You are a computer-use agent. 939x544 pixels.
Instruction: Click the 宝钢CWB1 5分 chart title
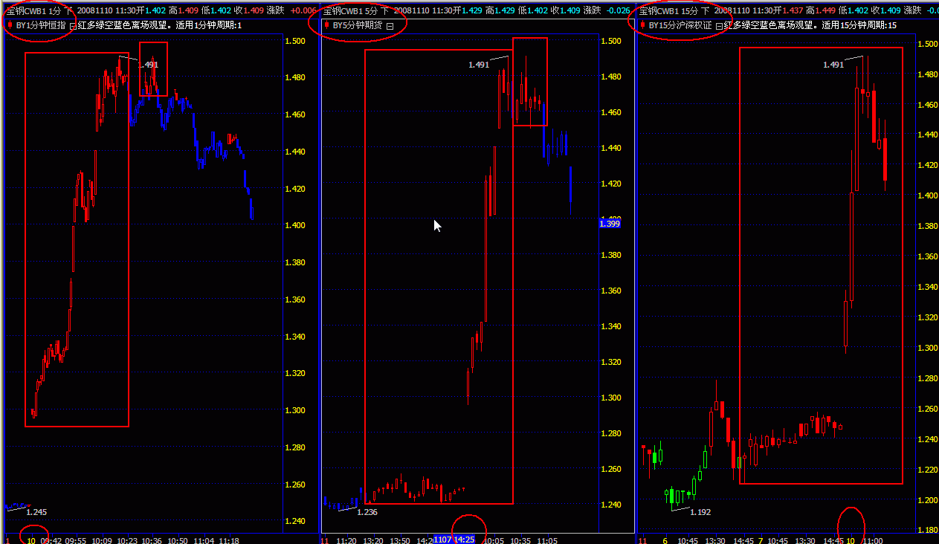[351, 11]
